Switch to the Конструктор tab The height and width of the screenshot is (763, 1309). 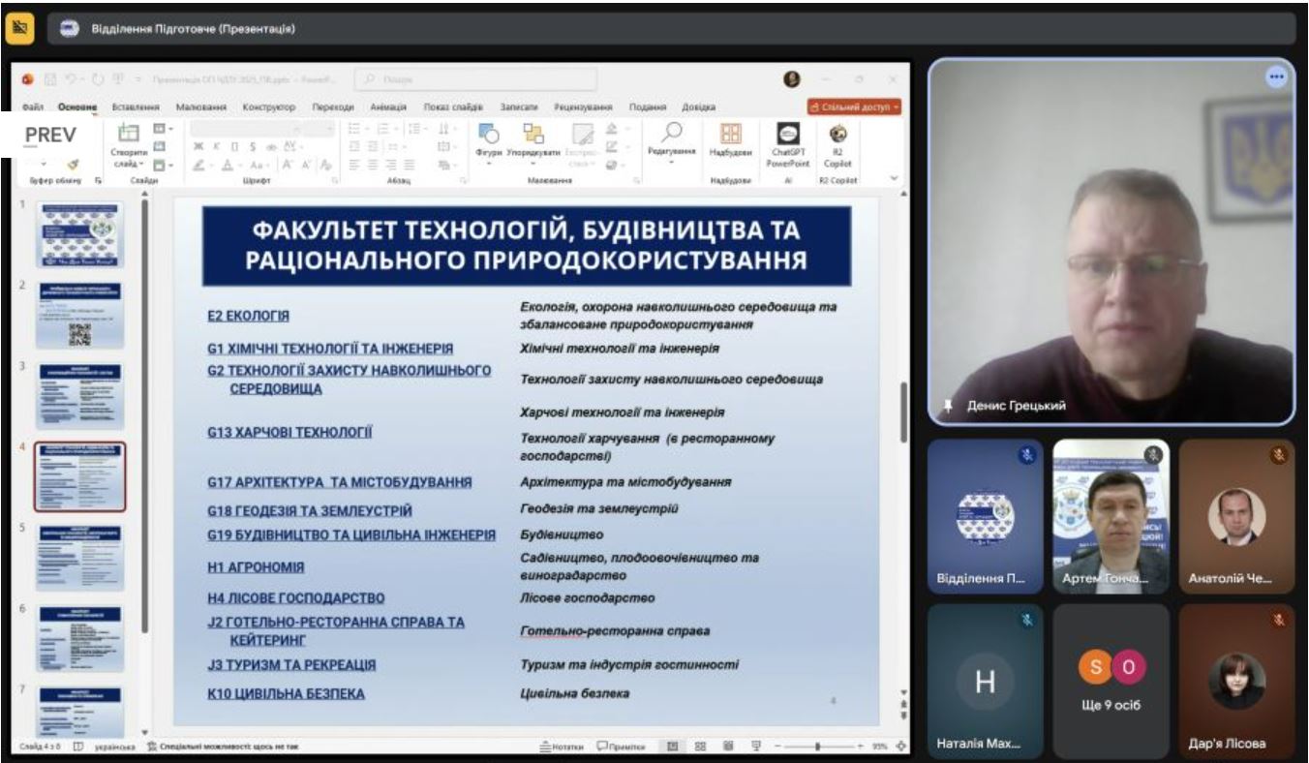pyautogui.click(x=269, y=107)
